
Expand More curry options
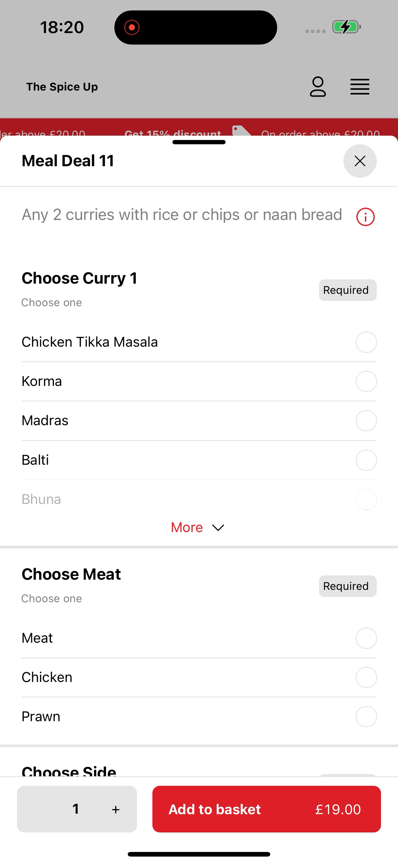(x=198, y=527)
